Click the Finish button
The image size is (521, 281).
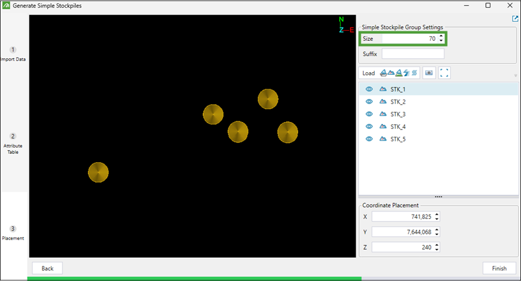click(499, 268)
